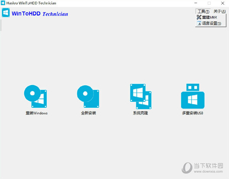The width and height of the screenshot is (229, 179).
Task: Click the Multi-Installation USB drive icon
Action: [193, 95]
